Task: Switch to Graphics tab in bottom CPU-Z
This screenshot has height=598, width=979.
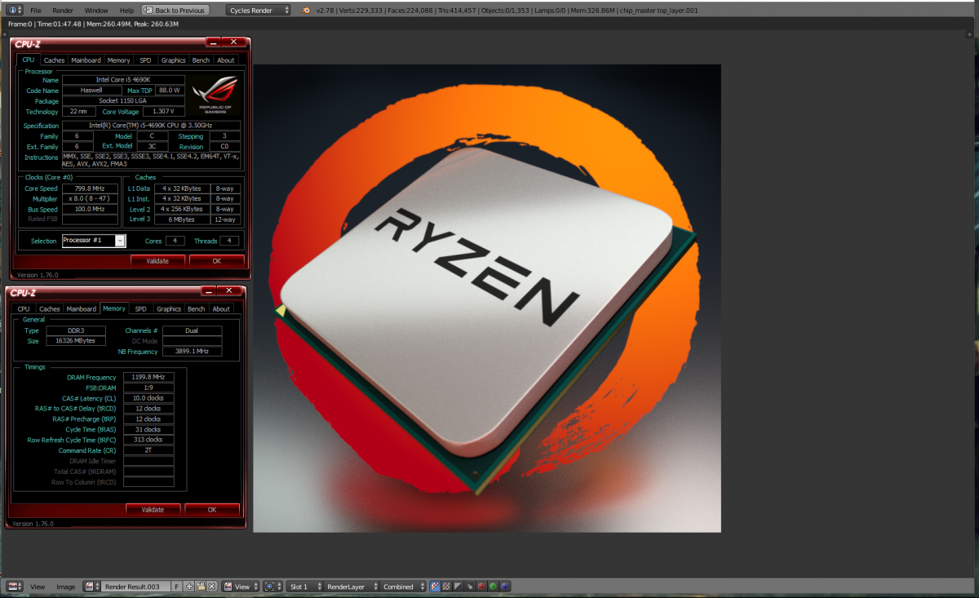Action: [x=169, y=308]
